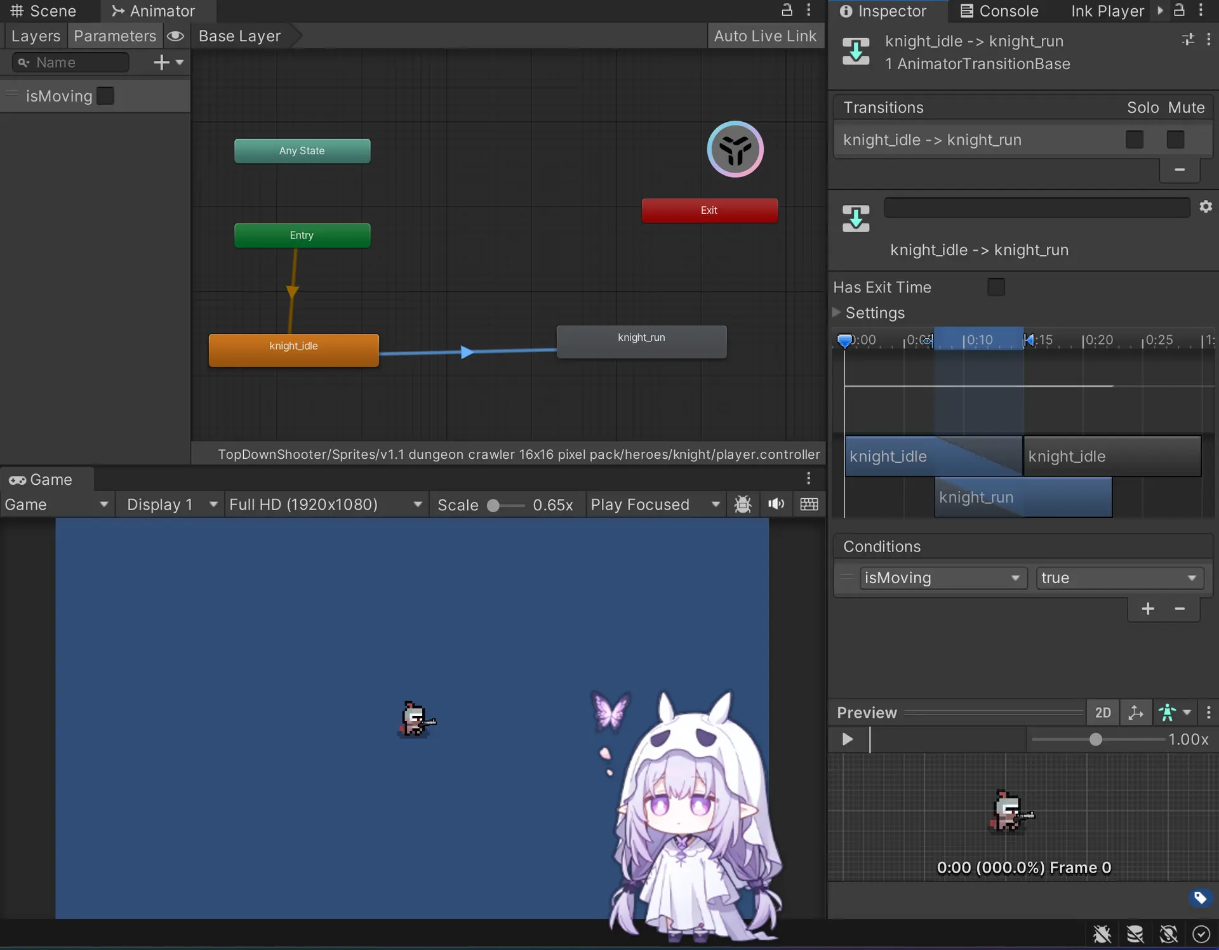Click the arrow on idle-to-run transition line
Image resolution: width=1219 pixels, height=950 pixels.
click(x=467, y=352)
